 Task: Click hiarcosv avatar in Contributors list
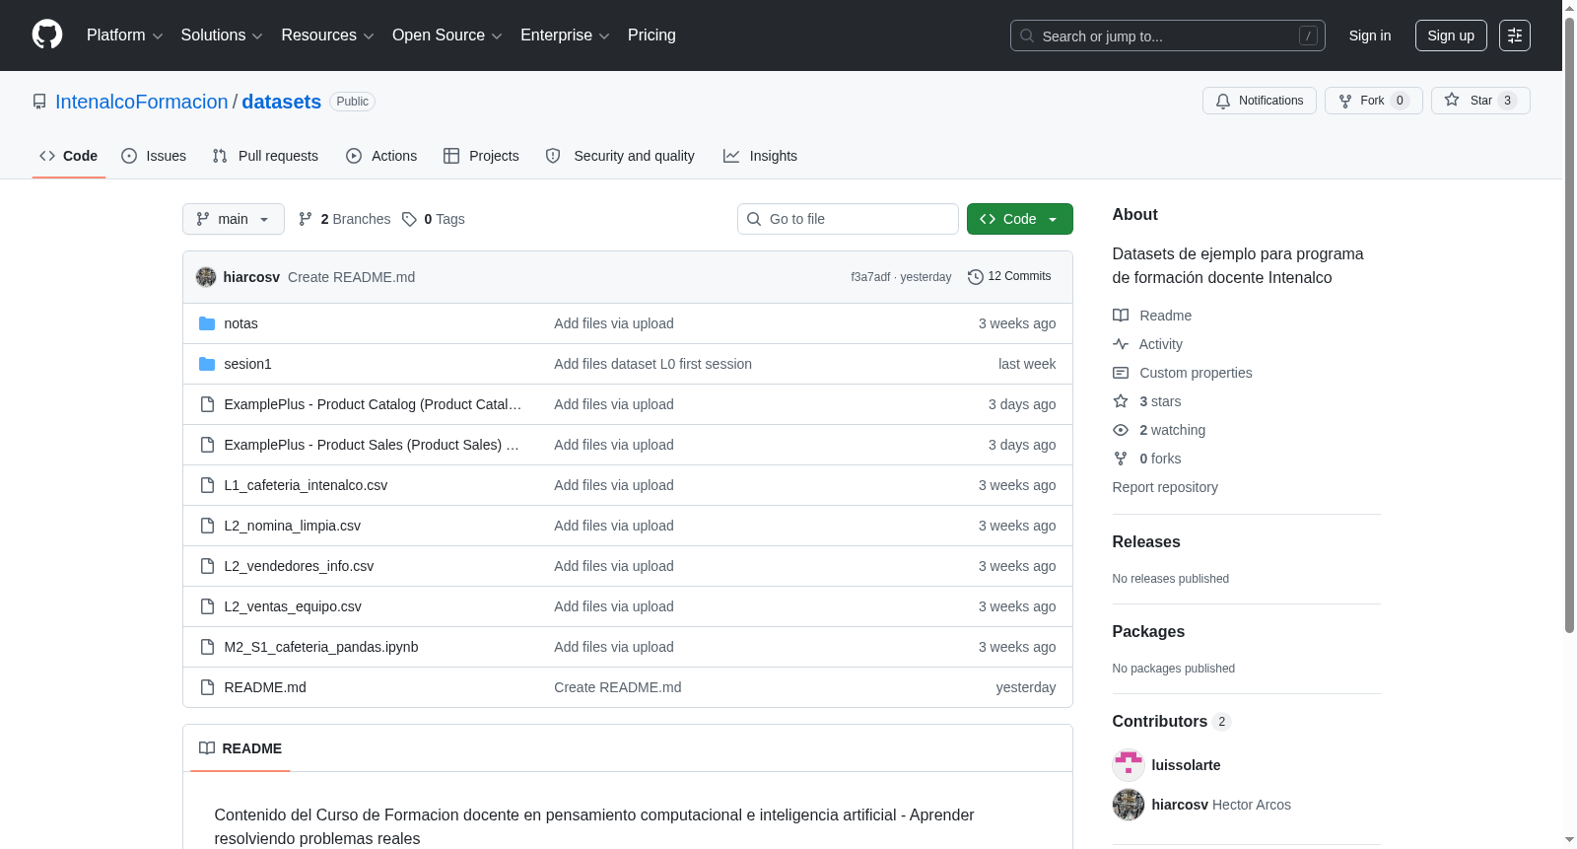[x=1129, y=805]
